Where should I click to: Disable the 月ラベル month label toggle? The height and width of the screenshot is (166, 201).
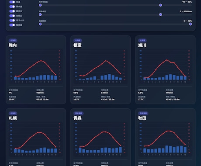12,21
